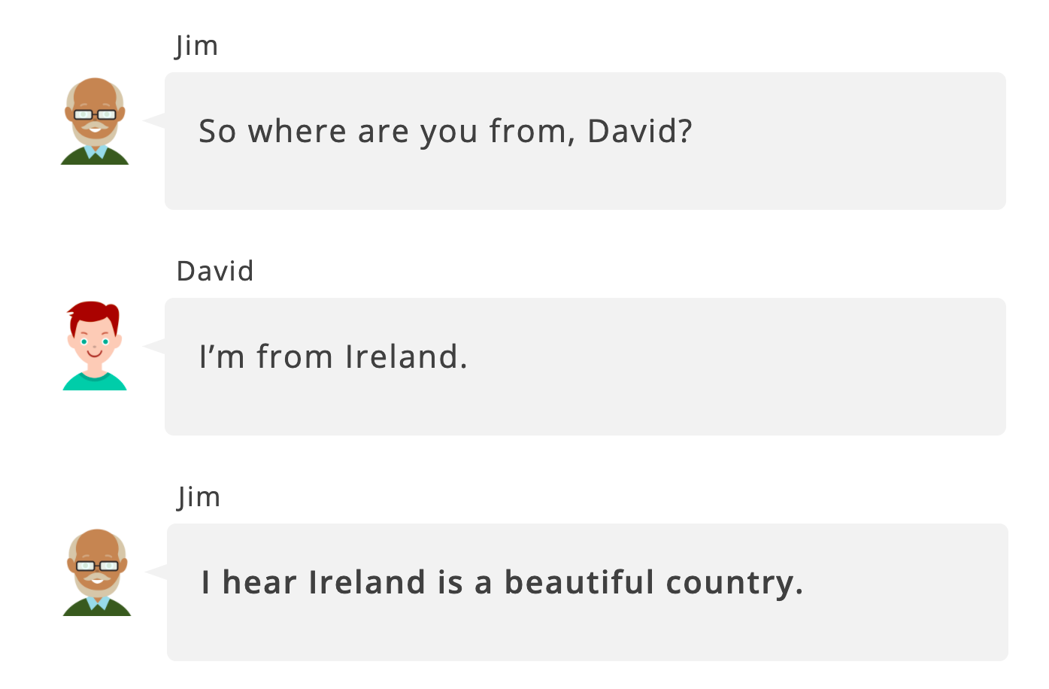Click the tail pointer of the last bubble
This screenshot has height=689, width=1049.
(x=158, y=572)
